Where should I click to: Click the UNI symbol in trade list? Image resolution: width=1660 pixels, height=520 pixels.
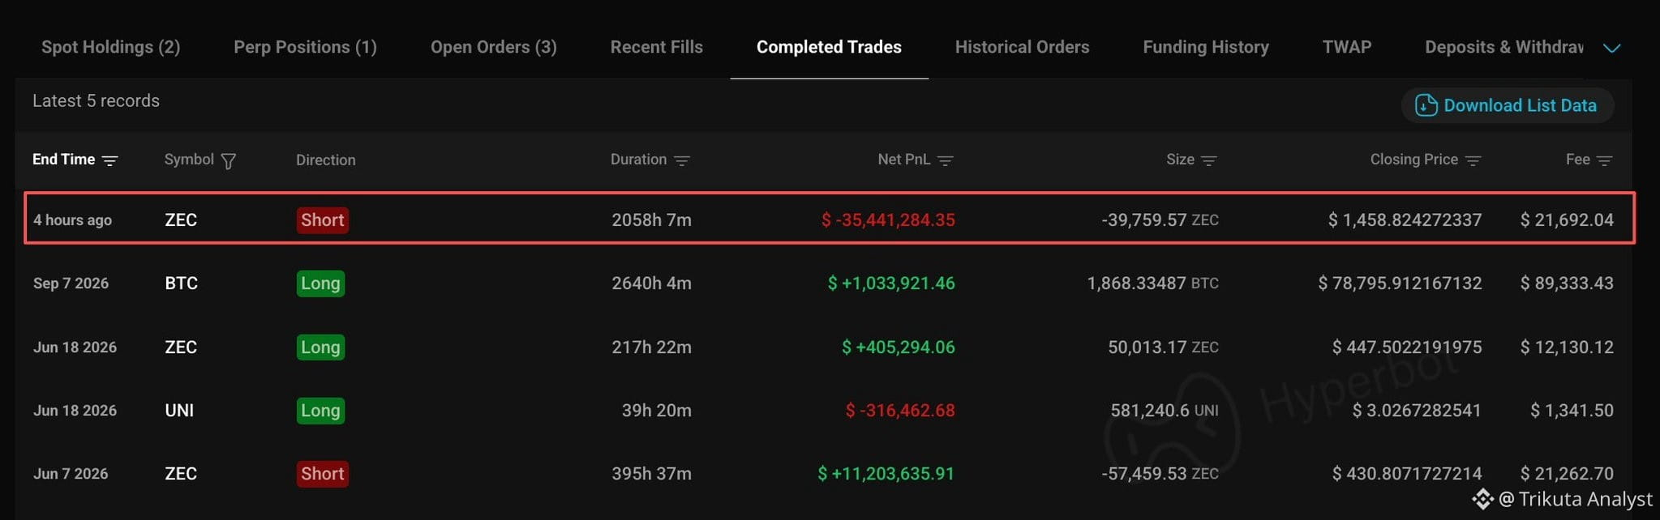(179, 411)
